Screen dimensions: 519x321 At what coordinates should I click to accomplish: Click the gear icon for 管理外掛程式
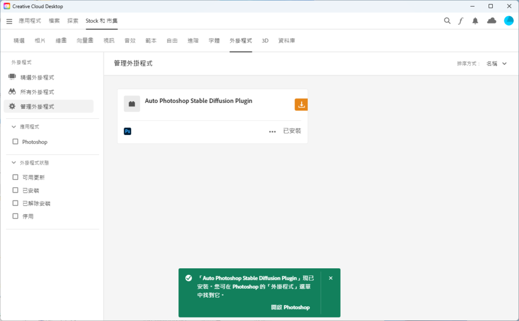12,106
